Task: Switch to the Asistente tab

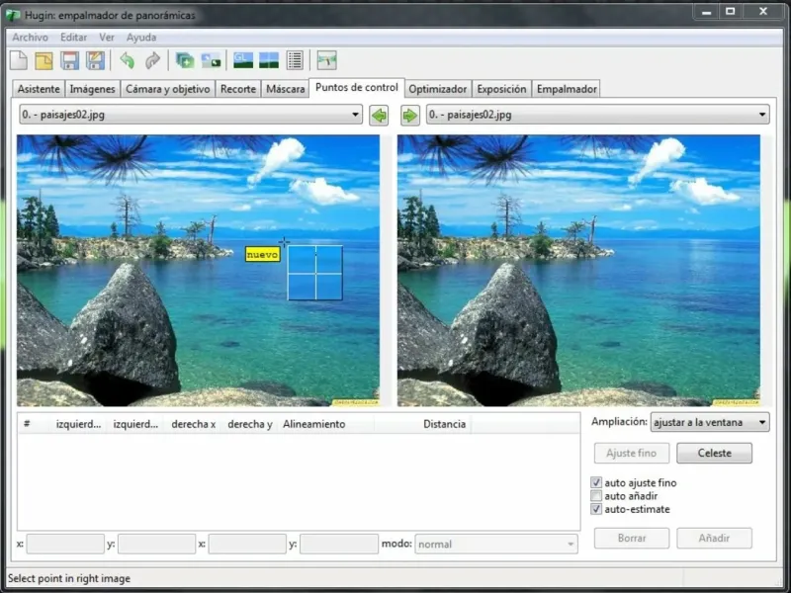Action: pyautogui.click(x=39, y=89)
